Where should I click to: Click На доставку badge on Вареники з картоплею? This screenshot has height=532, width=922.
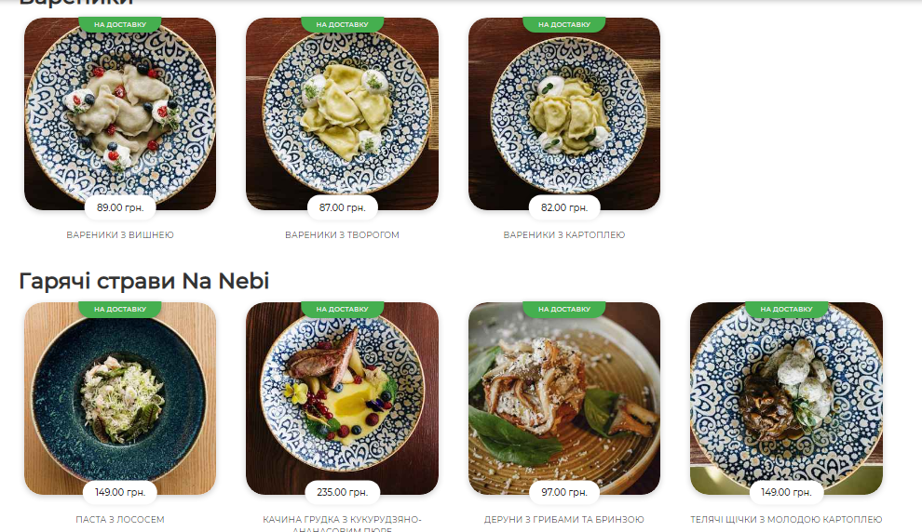(x=564, y=25)
